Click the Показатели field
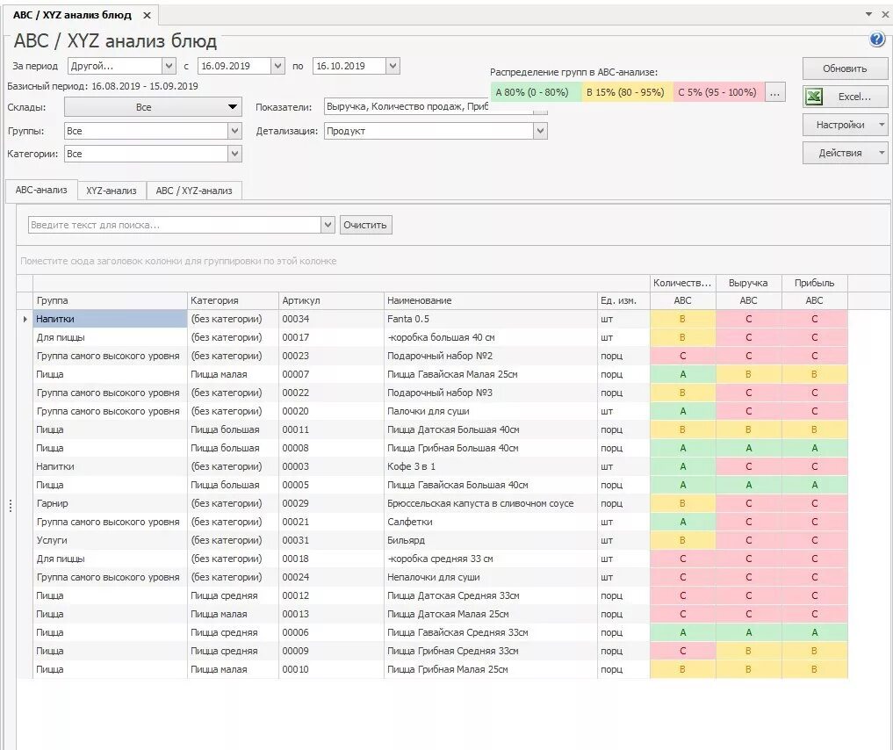The width and height of the screenshot is (893, 750). pos(436,106)
